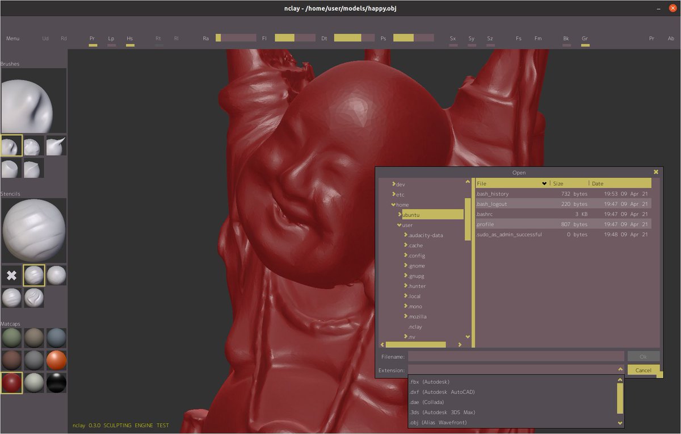Screen dimensions: 681x434
Task: Pick the pale white matcap sphere
Action: pyautogui.click(x=34, y=383)
